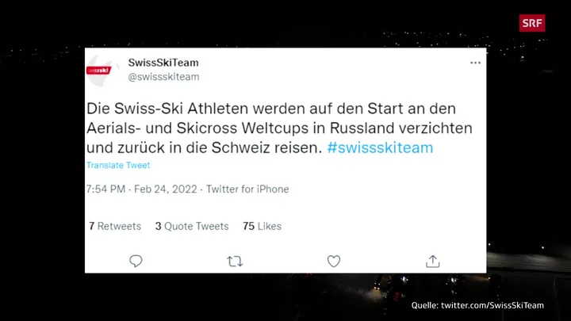Click the retweet arrows icon
Image resolution: width=571 pixels, height=321 pixels.
pos(235,262)
